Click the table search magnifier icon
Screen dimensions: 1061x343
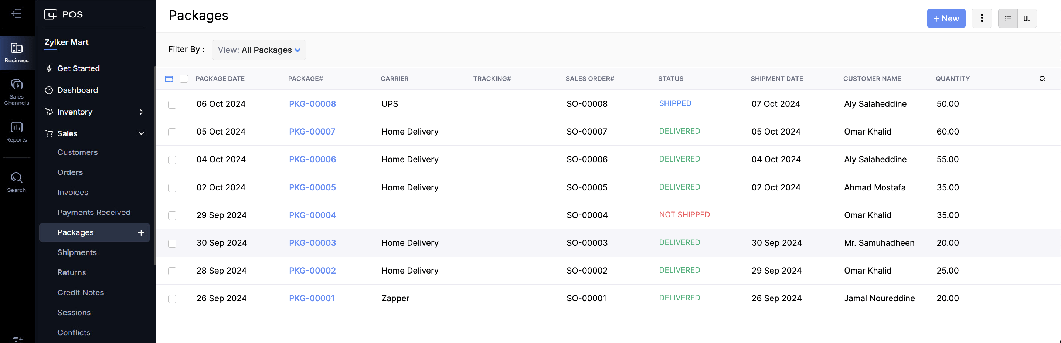click(1042, 79)
